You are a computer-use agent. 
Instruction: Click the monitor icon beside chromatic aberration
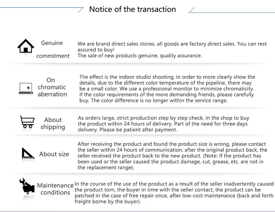coord(26,89)
